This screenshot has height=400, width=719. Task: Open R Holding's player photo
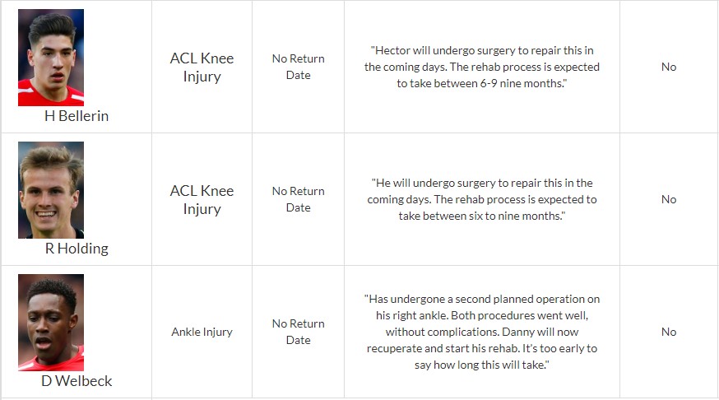pyautogui.click(x=51, y=190)
